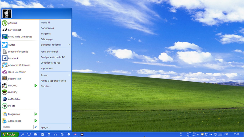The height and width of the screenshot is (137, 244).
Task: Open Facebook app
Action: (x=20, y=58)
